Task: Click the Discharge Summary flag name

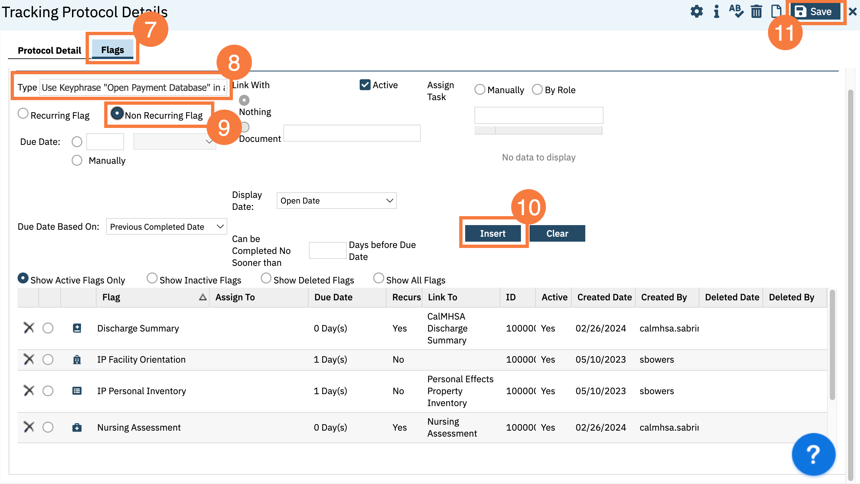Action: click(138, 328)
